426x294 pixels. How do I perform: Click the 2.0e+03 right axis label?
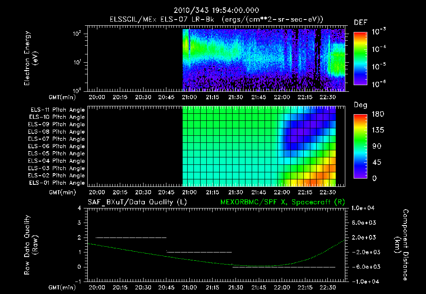[364, 238]
